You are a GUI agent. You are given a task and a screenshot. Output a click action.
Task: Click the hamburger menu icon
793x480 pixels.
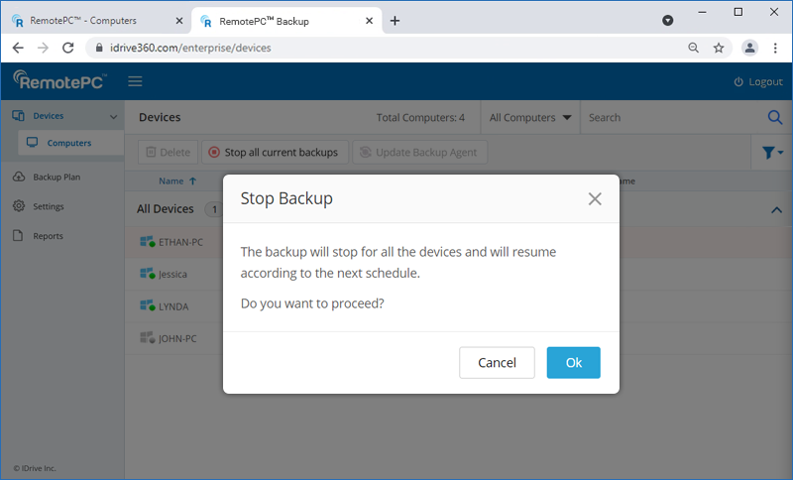click(x=135, y=81)
